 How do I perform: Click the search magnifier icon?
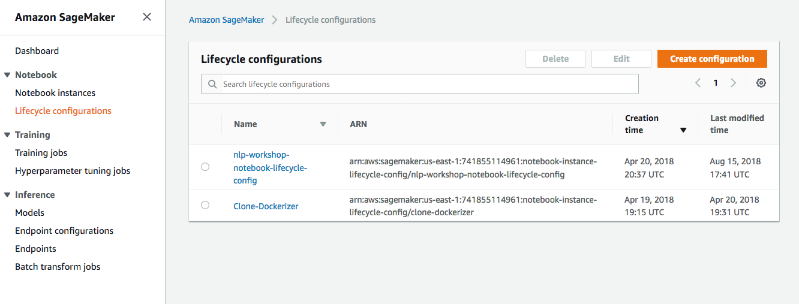tap(212, 85)
